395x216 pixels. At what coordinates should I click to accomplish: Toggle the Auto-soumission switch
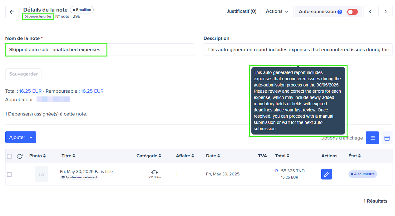(352, 12)
